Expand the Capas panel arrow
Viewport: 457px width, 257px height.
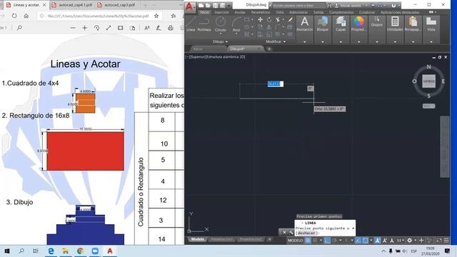click(x=341, y=42)
